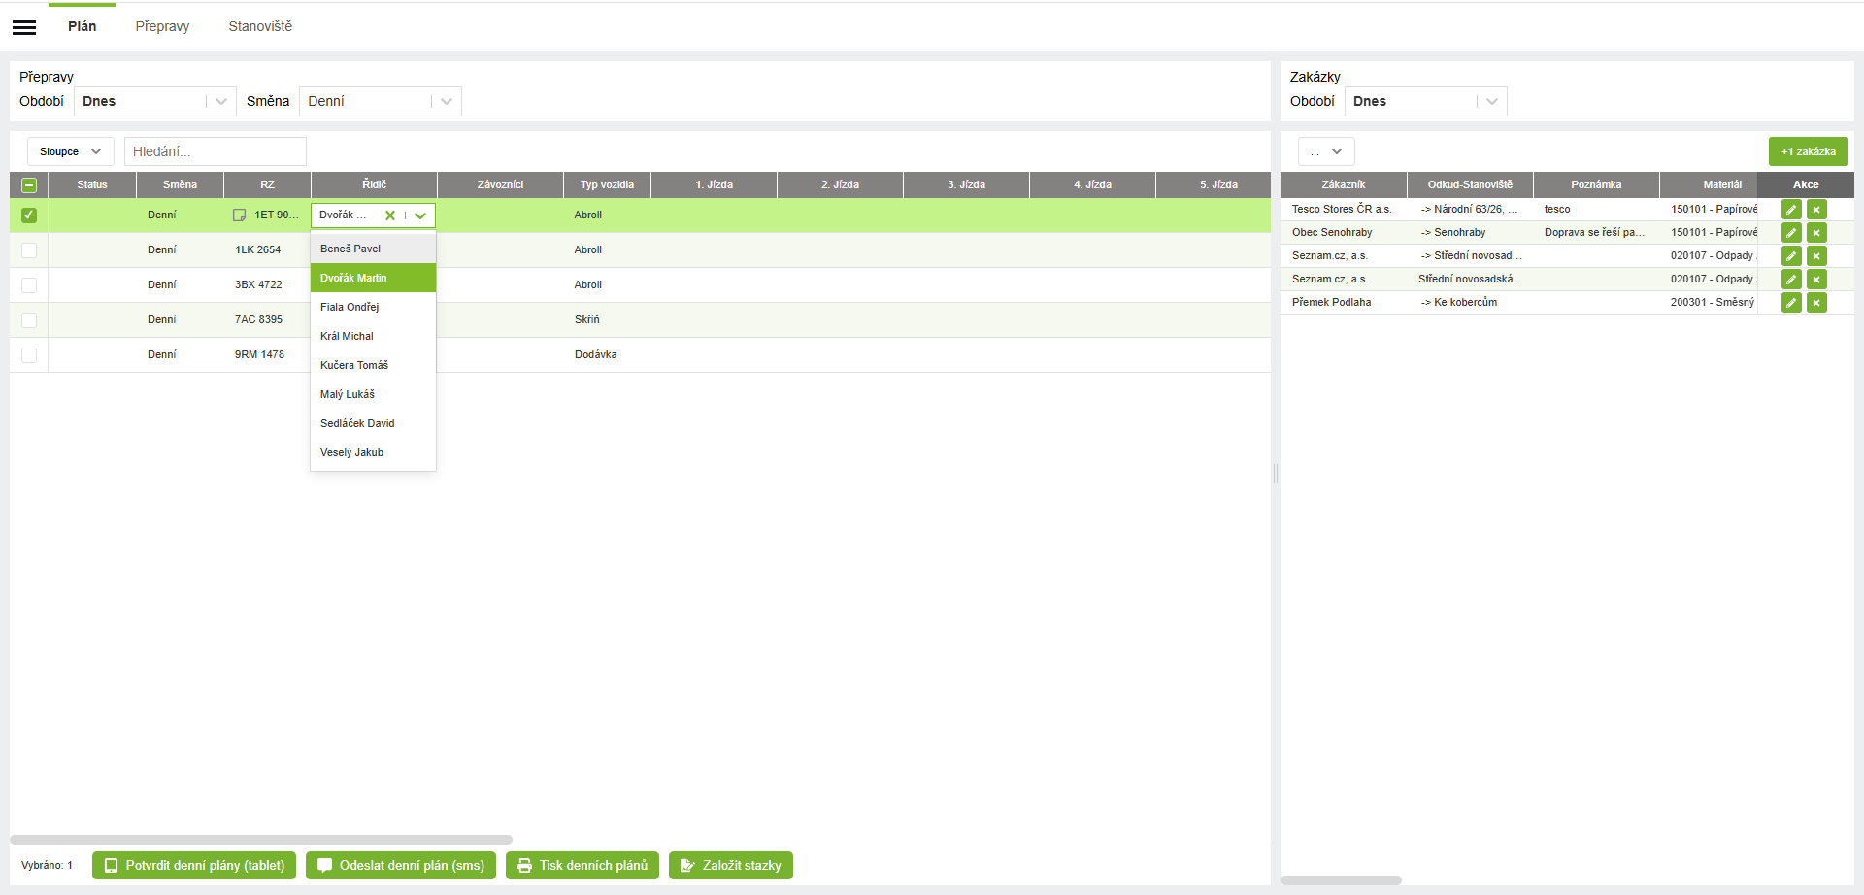Choose driver Fiala Ondřej

[373, 308]
